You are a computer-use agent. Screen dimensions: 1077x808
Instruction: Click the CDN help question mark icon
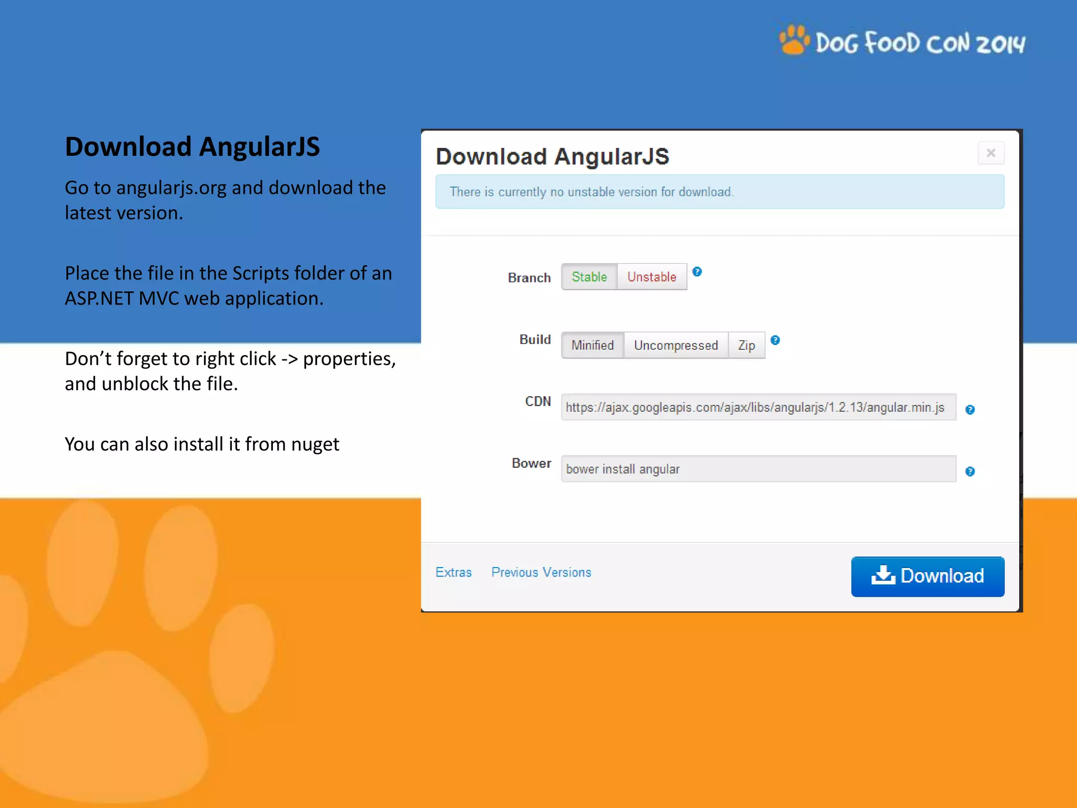(970, 410)
